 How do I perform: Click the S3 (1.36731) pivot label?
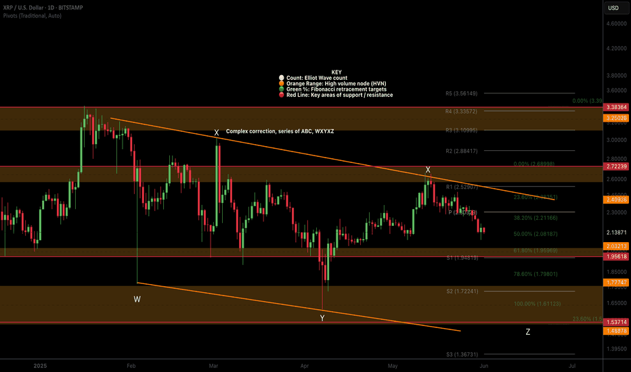(462, 354)
